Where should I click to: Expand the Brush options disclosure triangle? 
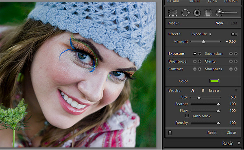(x=236, y=90)
